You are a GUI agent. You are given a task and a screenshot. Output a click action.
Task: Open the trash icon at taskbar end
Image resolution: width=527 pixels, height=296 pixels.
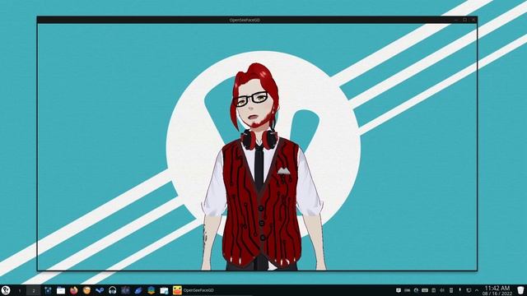tap(520, 290)
